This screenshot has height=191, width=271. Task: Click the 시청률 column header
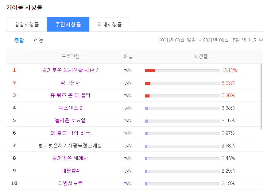click(x=201, y=56)
